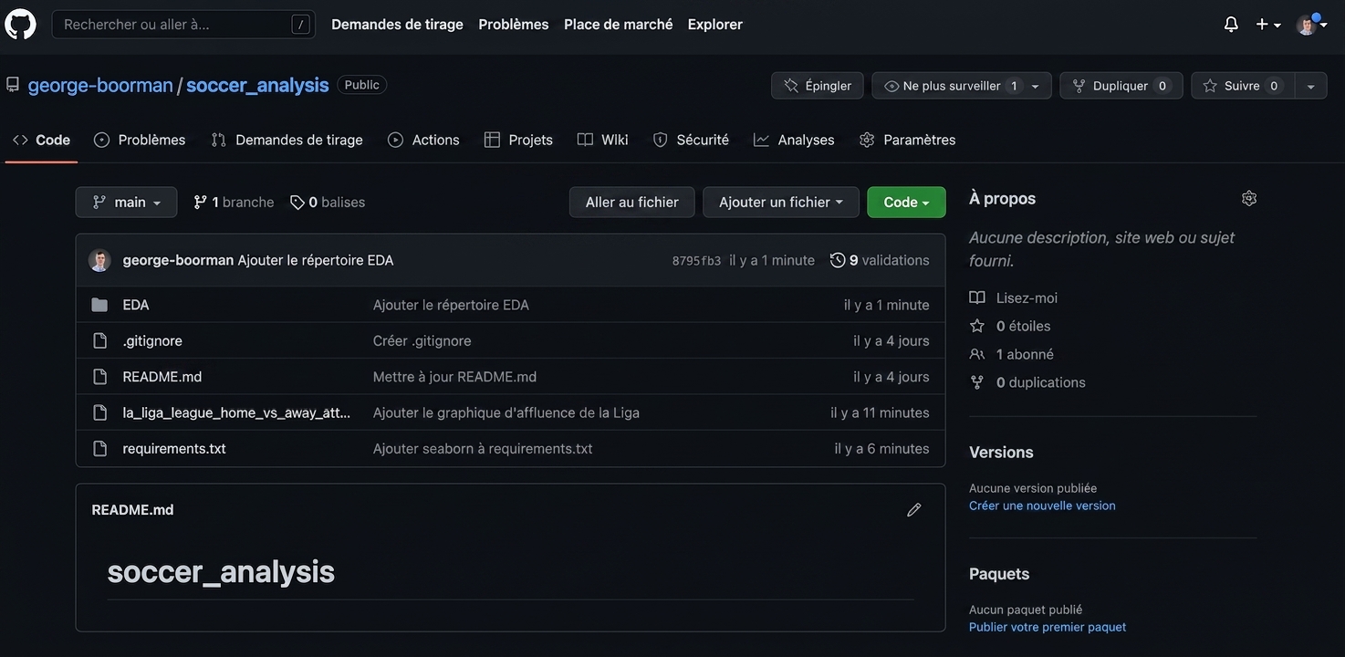The height and width of the screenshot is (657, 1345).
Task: View the 9 validations commit history
Action: tap(880, 260)
